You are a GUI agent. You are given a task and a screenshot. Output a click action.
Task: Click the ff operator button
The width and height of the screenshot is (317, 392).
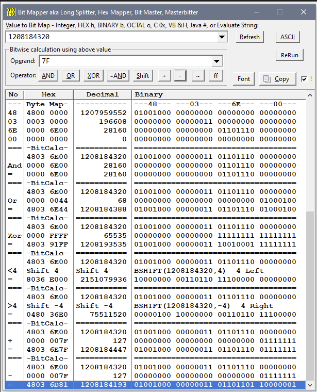pyautogui.click(x=216, y=75)
